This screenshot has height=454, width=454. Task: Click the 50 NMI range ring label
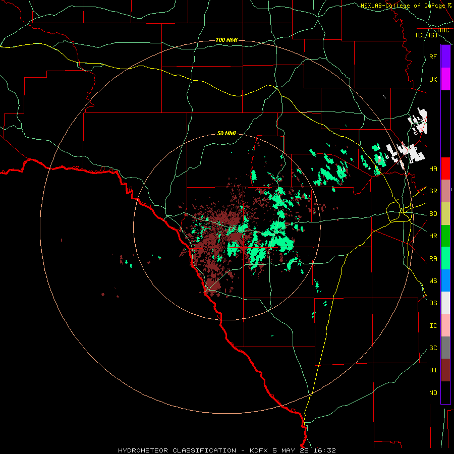[x=226, y=134]
